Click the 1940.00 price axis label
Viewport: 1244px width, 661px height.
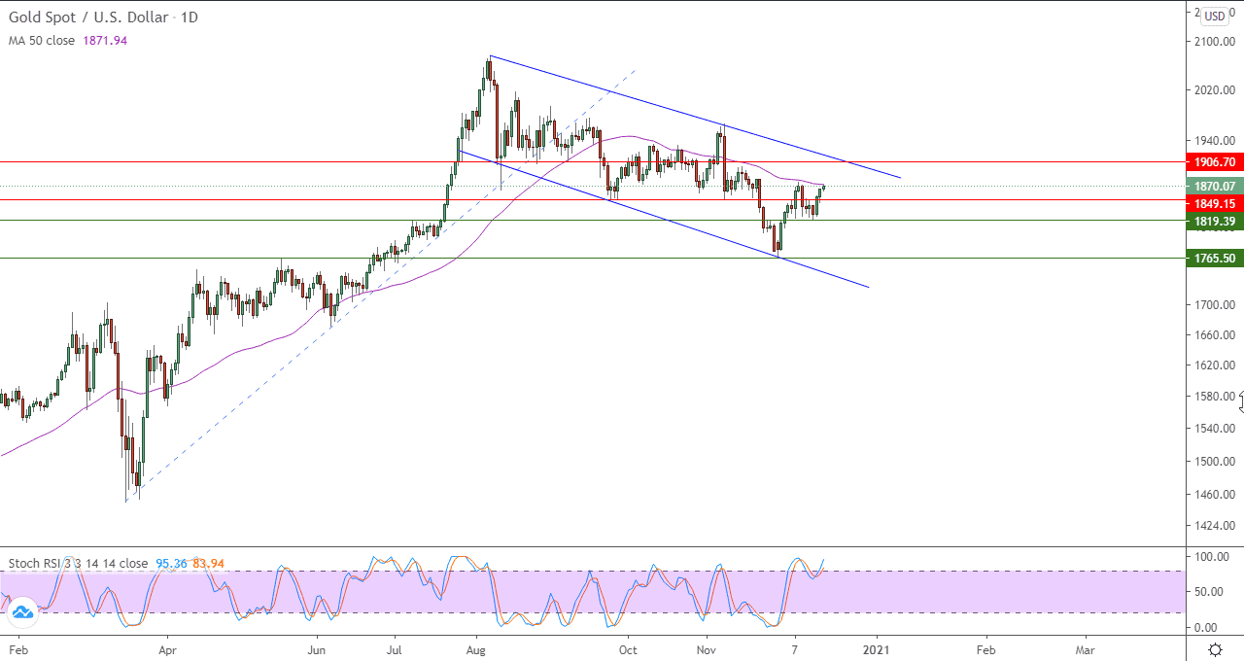[1215, 140]
